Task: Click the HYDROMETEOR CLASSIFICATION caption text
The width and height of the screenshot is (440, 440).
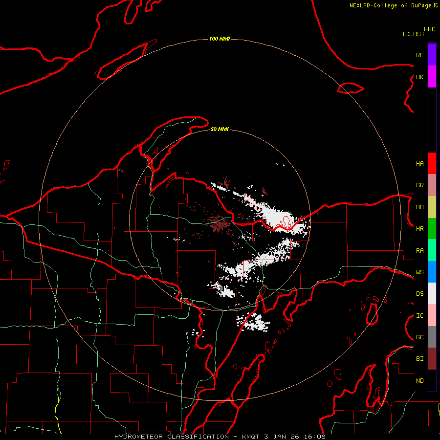Action: pos(172,437)
